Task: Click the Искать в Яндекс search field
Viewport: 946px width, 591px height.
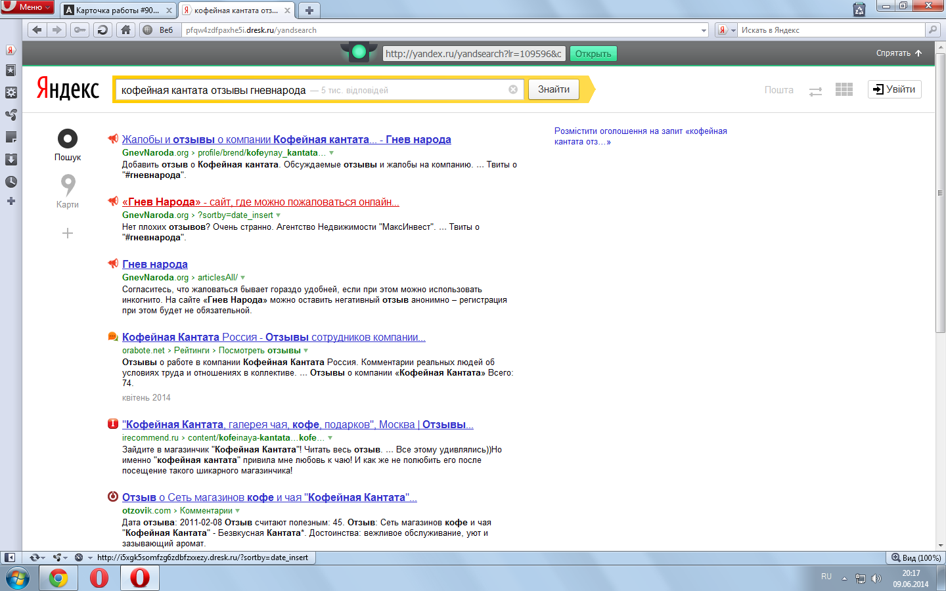Action: tap(832, 30)
